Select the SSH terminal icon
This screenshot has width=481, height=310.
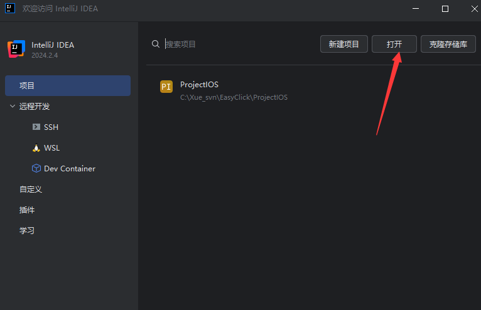(x=36, y=127)
